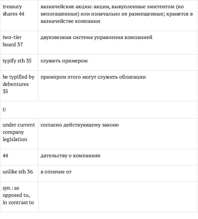Click the "under current company legislation" term
This screenshot has width=198, height=219.
coord(18,132)
